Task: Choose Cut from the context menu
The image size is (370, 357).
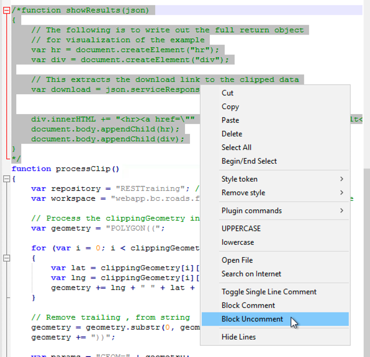Action: pos(275,93)
